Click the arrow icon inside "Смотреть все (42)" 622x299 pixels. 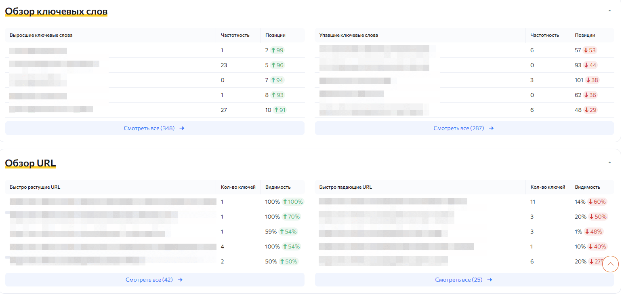180,279
